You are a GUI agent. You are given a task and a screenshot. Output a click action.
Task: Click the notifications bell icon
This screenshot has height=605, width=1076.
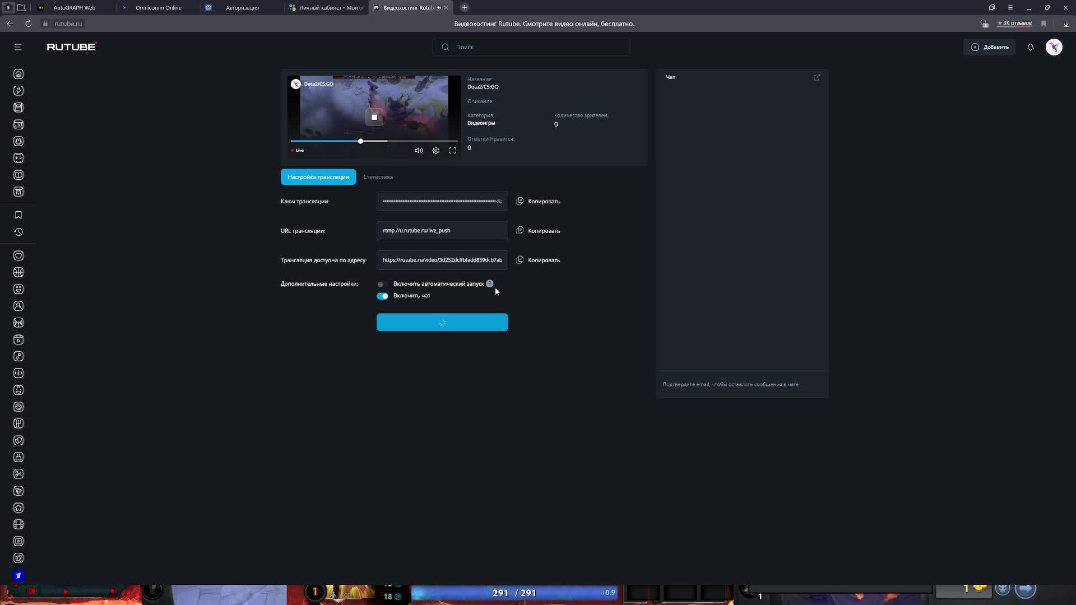click(1030, 47)
